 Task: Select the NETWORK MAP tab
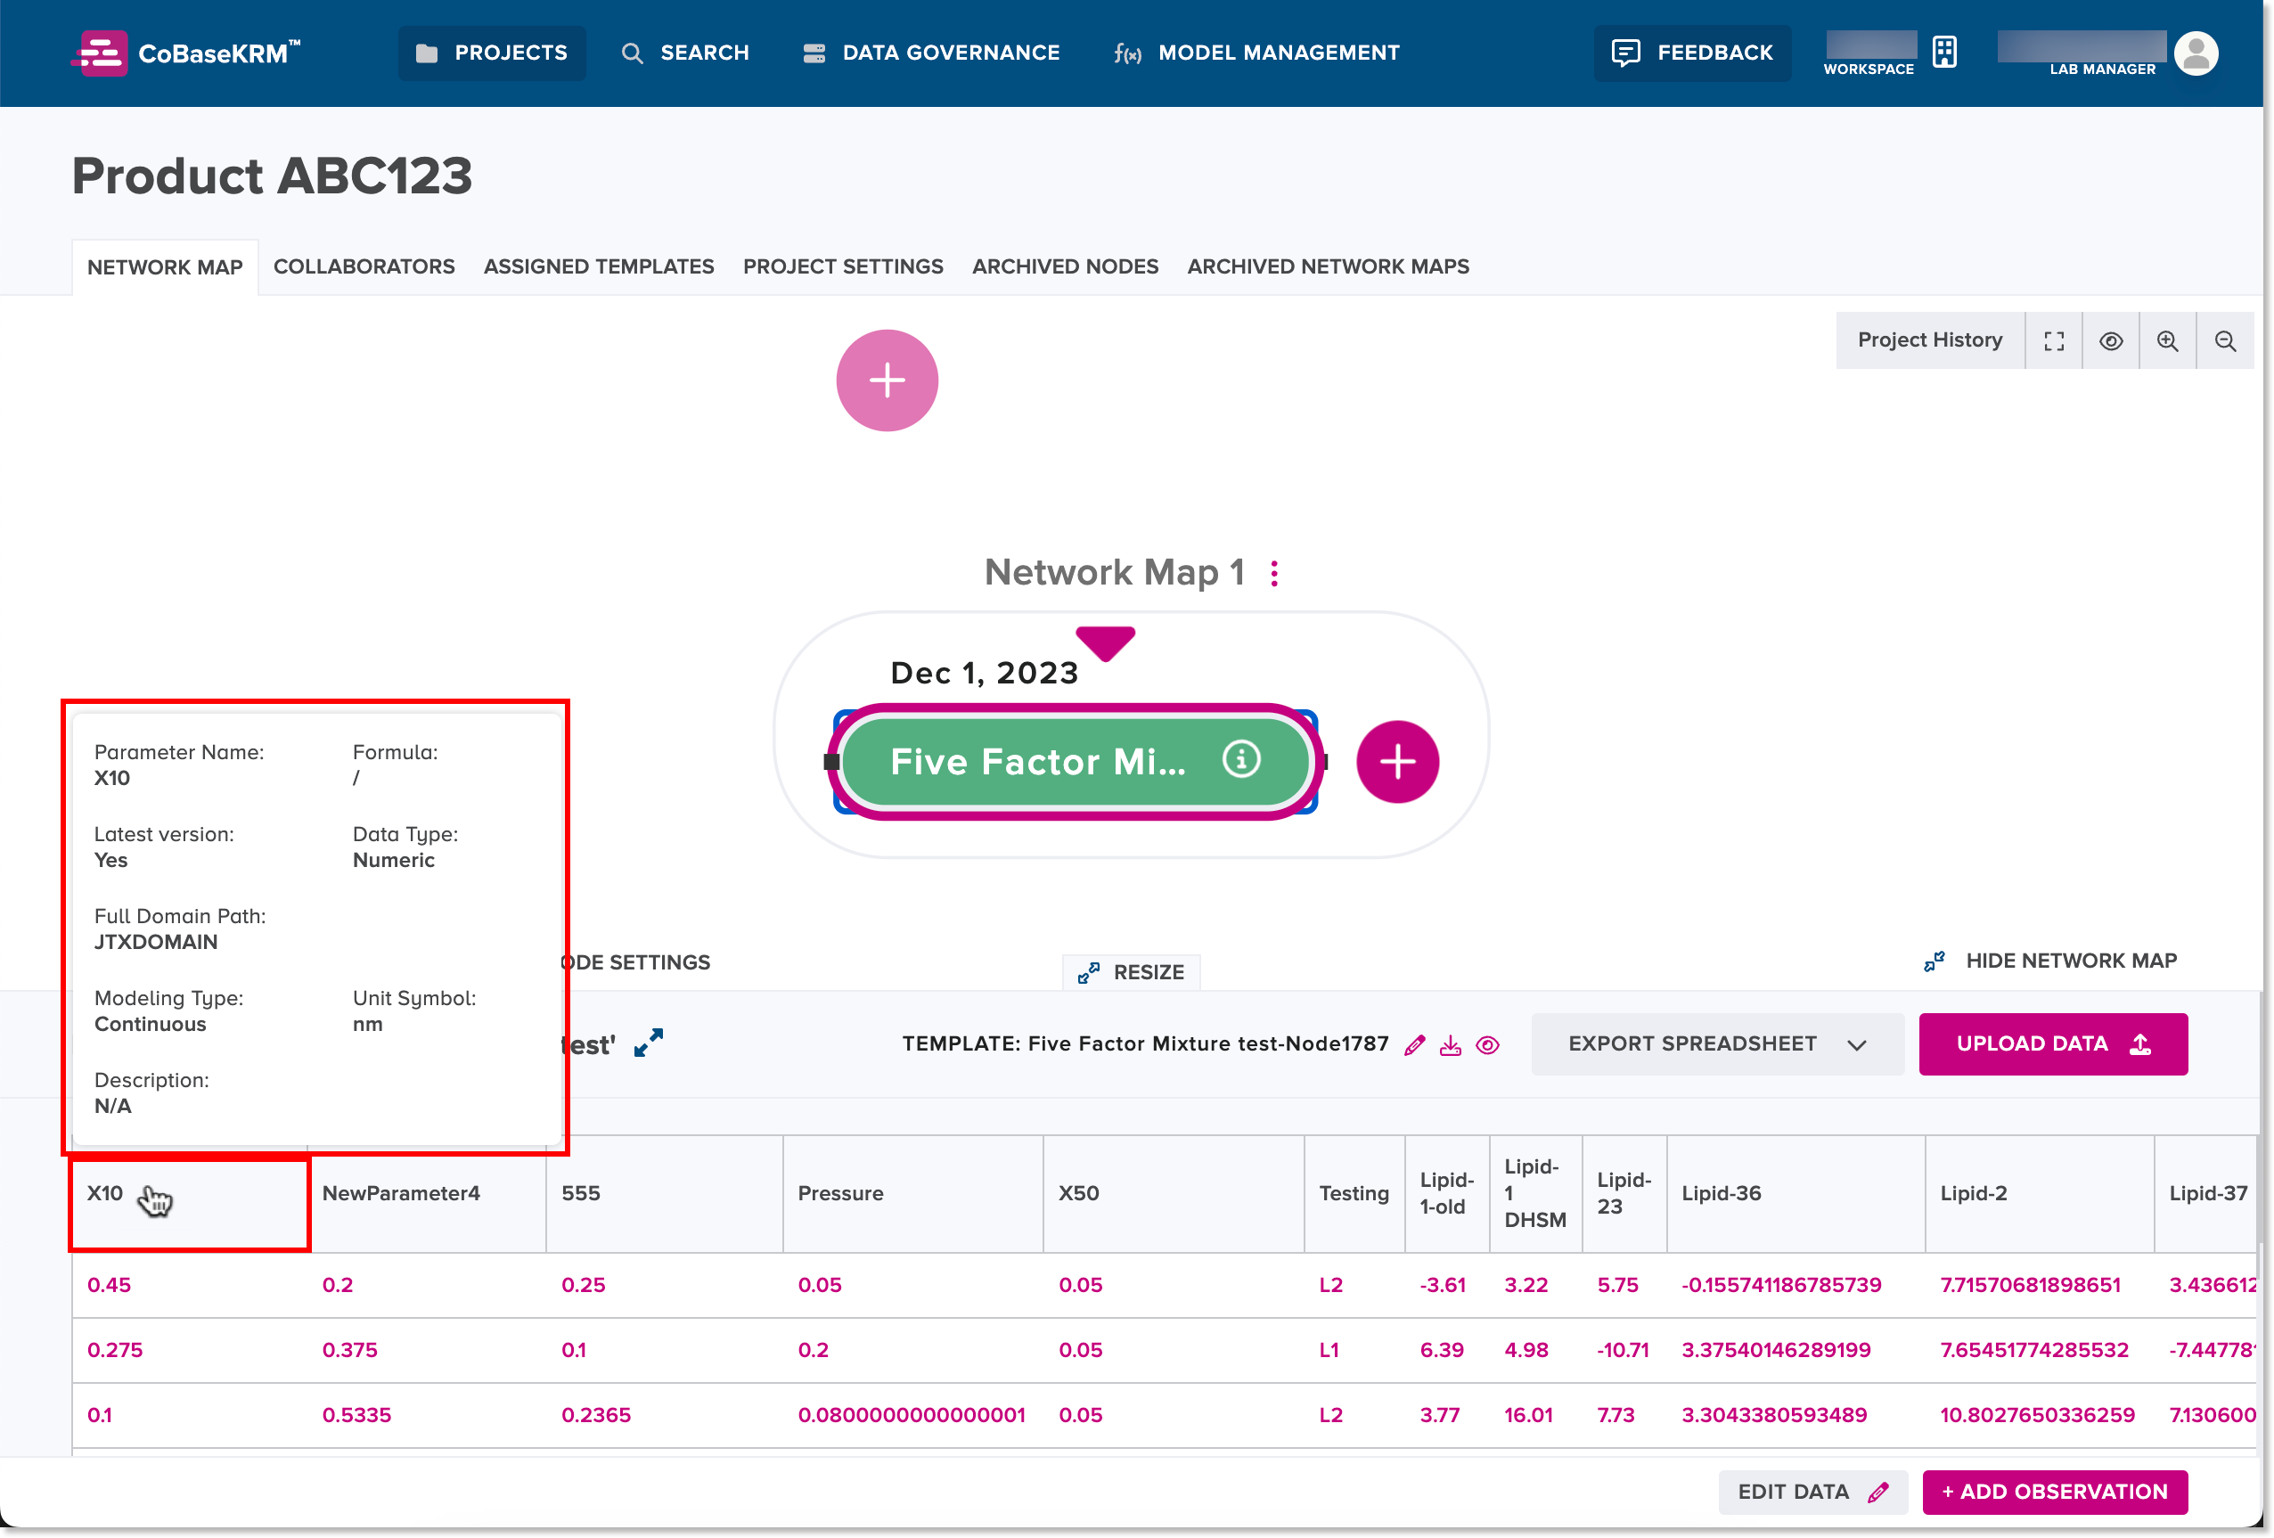click(165, 266)
